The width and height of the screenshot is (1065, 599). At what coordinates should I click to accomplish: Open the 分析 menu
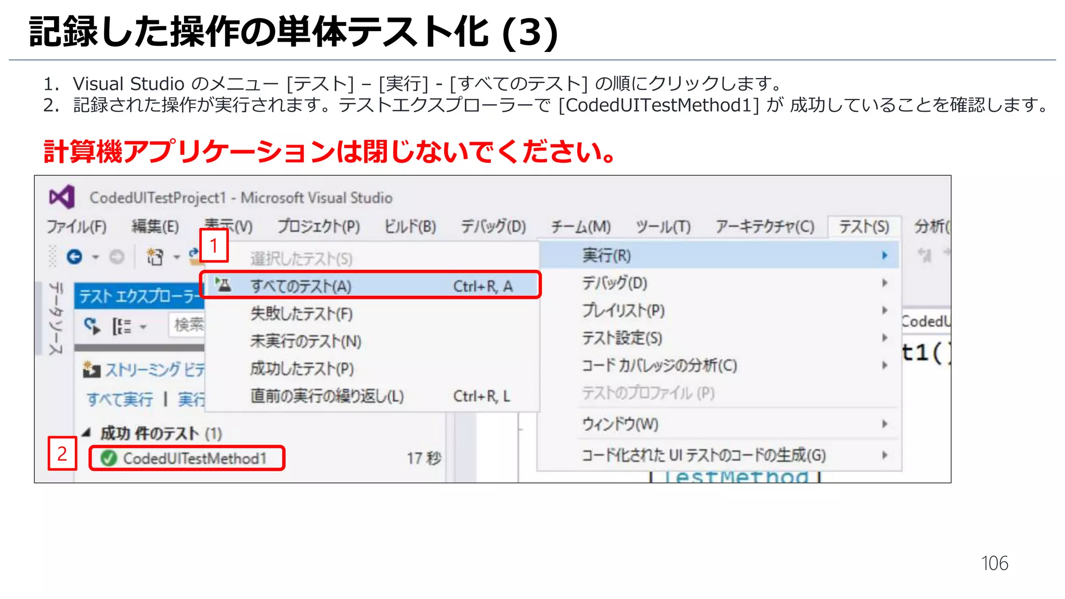[932, 227]
